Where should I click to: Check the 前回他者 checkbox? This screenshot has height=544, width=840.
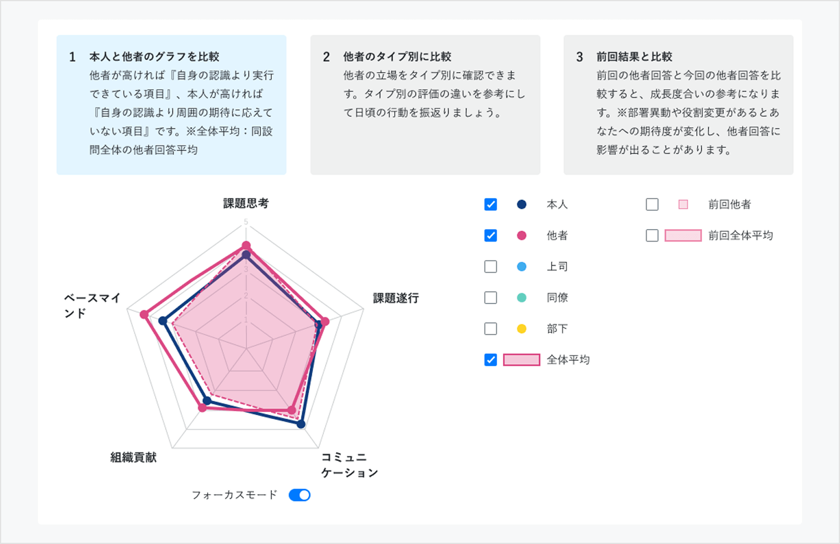pyautogui.click(x=652, y=204)
